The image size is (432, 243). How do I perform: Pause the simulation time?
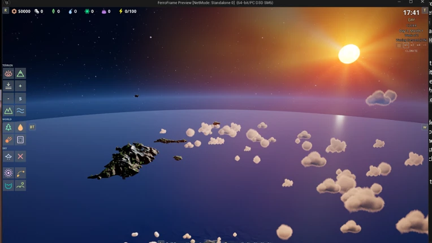399,45
